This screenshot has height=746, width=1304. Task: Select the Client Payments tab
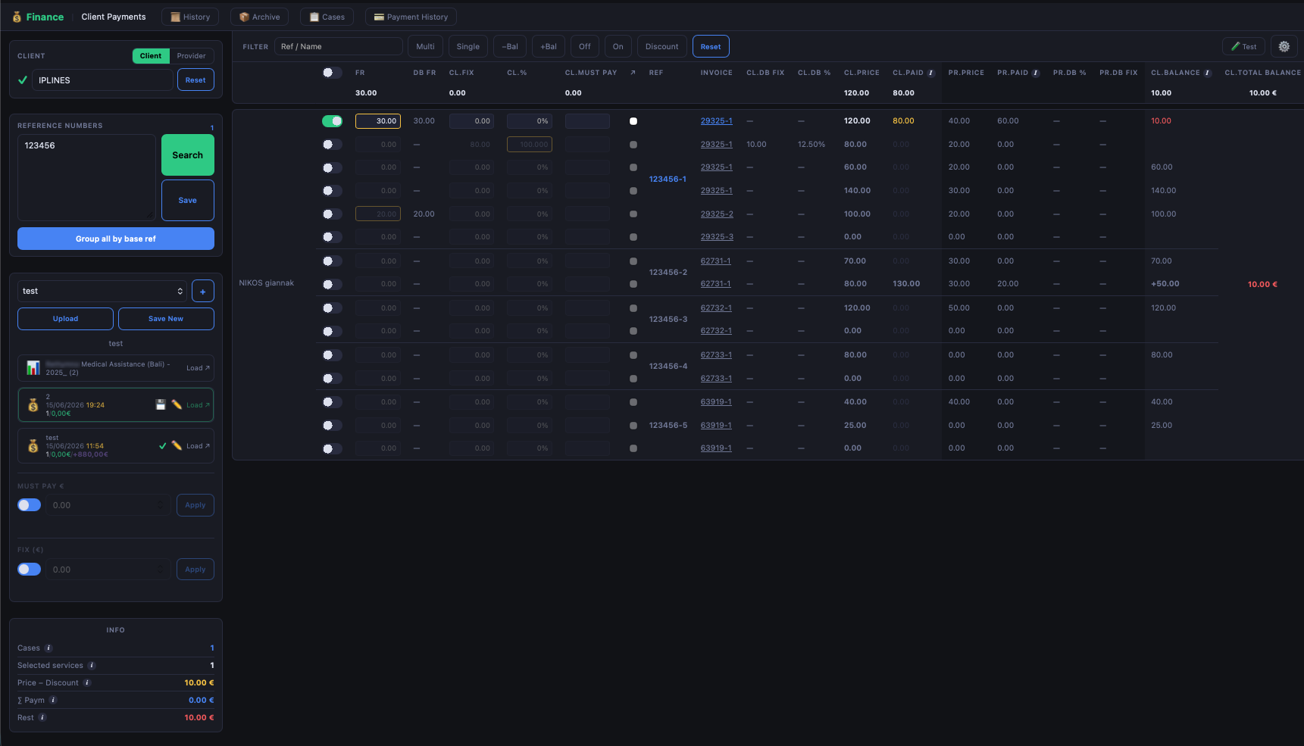coord(114,17)
